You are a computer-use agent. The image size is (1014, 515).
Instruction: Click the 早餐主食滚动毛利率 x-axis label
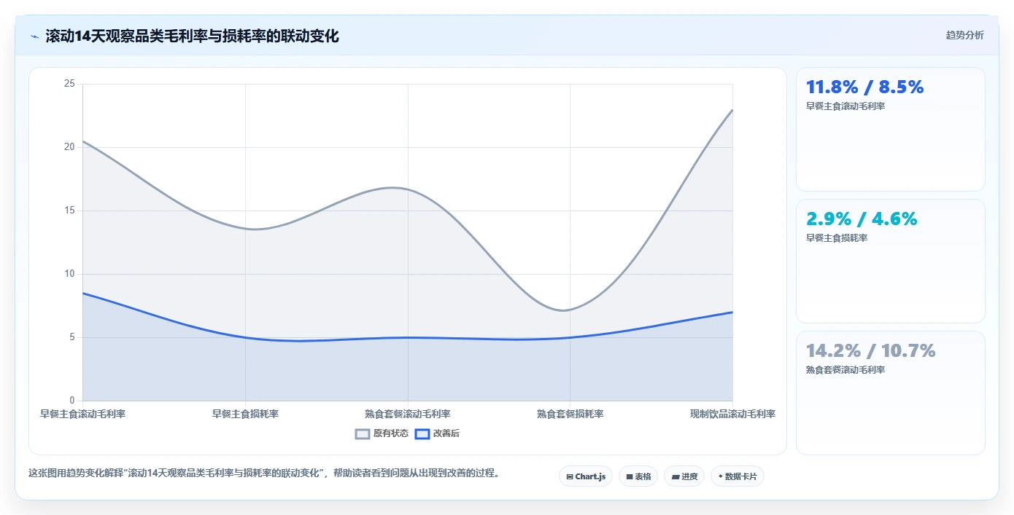82,414
